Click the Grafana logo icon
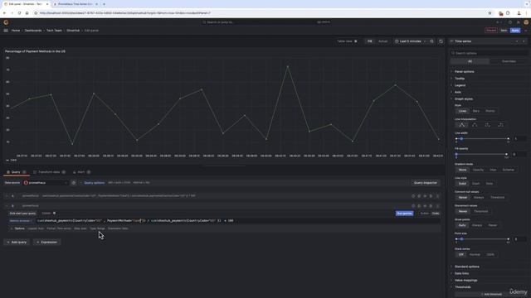 (x=6, y=22)
